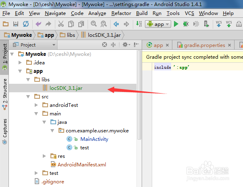Open the VCS menu
This screenshot has width=243, height=187.
click(189, 13)
